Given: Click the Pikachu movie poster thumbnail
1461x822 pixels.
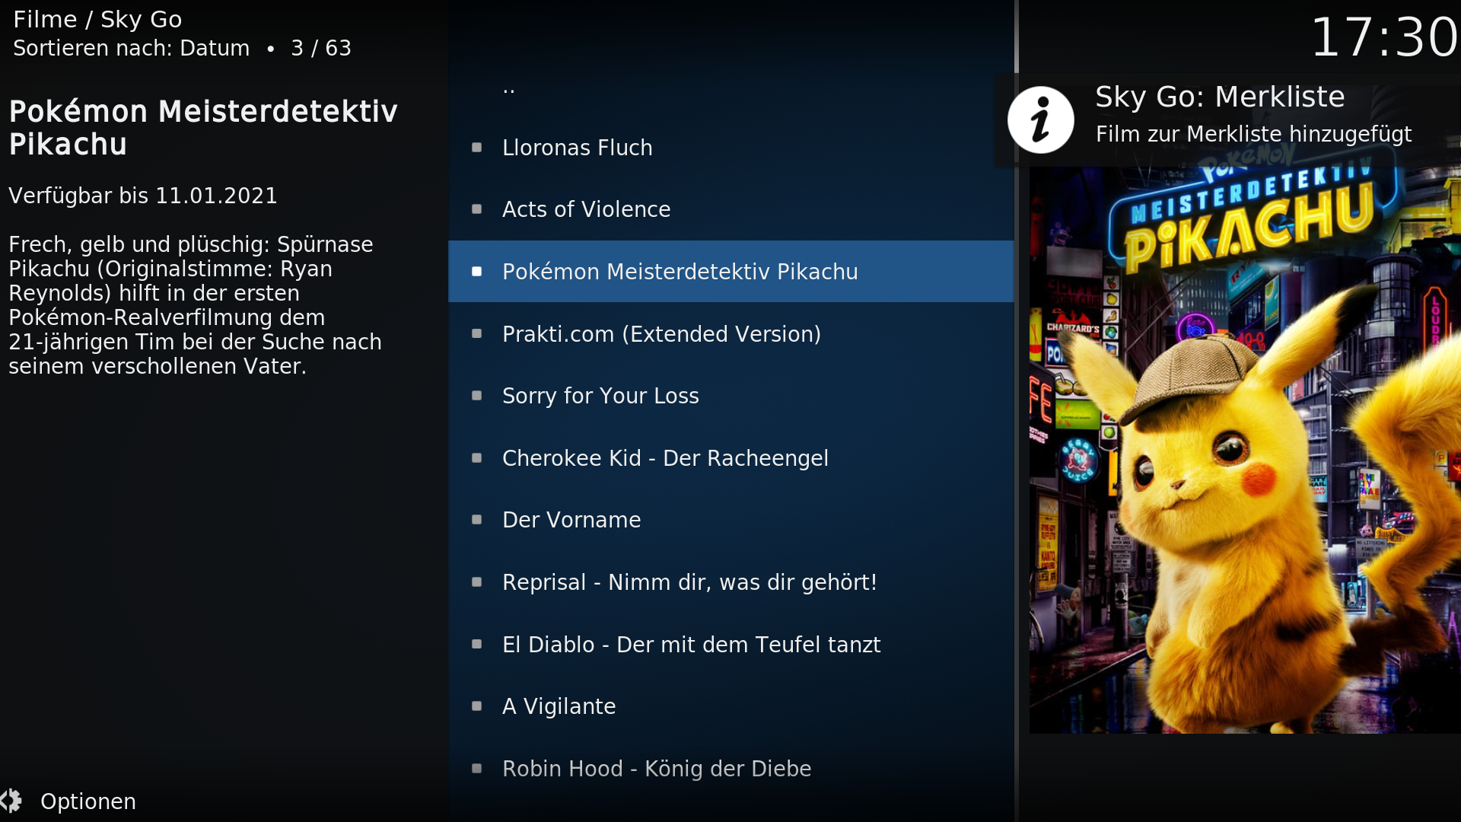Looking at the screenshot, I should (1245, 449).
